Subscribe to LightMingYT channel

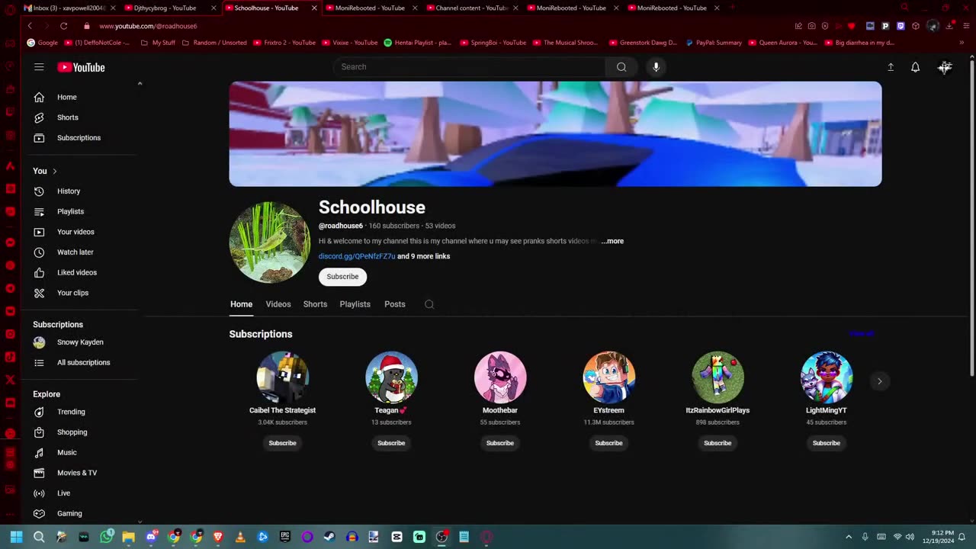[x=827, y=443]
